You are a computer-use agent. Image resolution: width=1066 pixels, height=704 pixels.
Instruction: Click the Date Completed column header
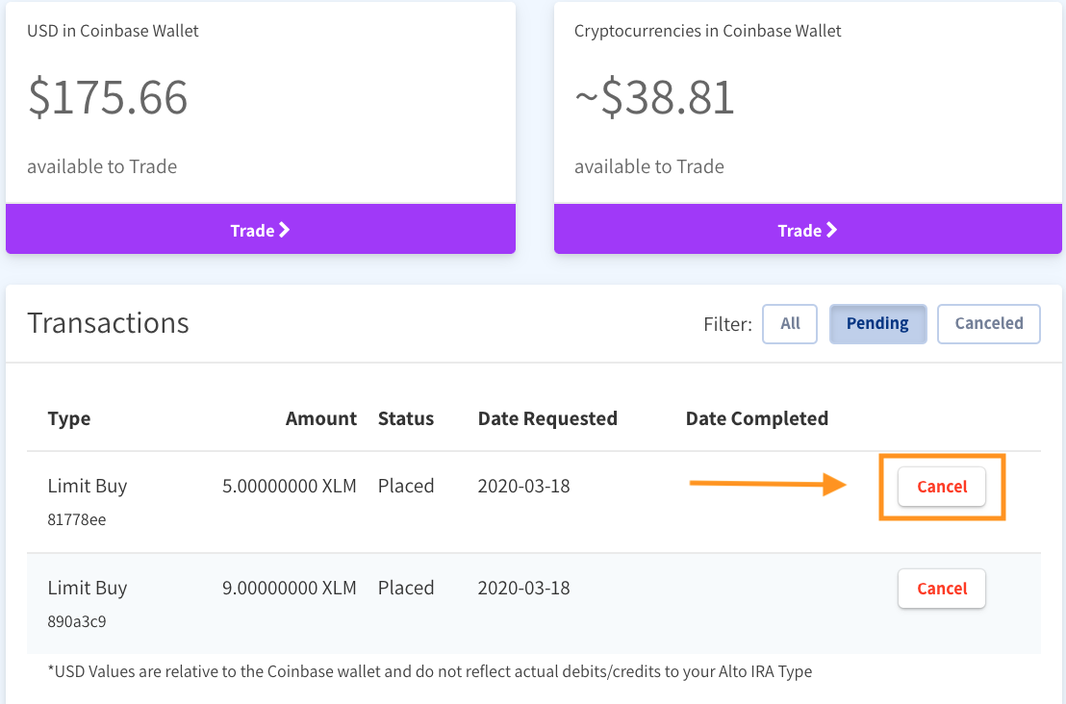756,418
